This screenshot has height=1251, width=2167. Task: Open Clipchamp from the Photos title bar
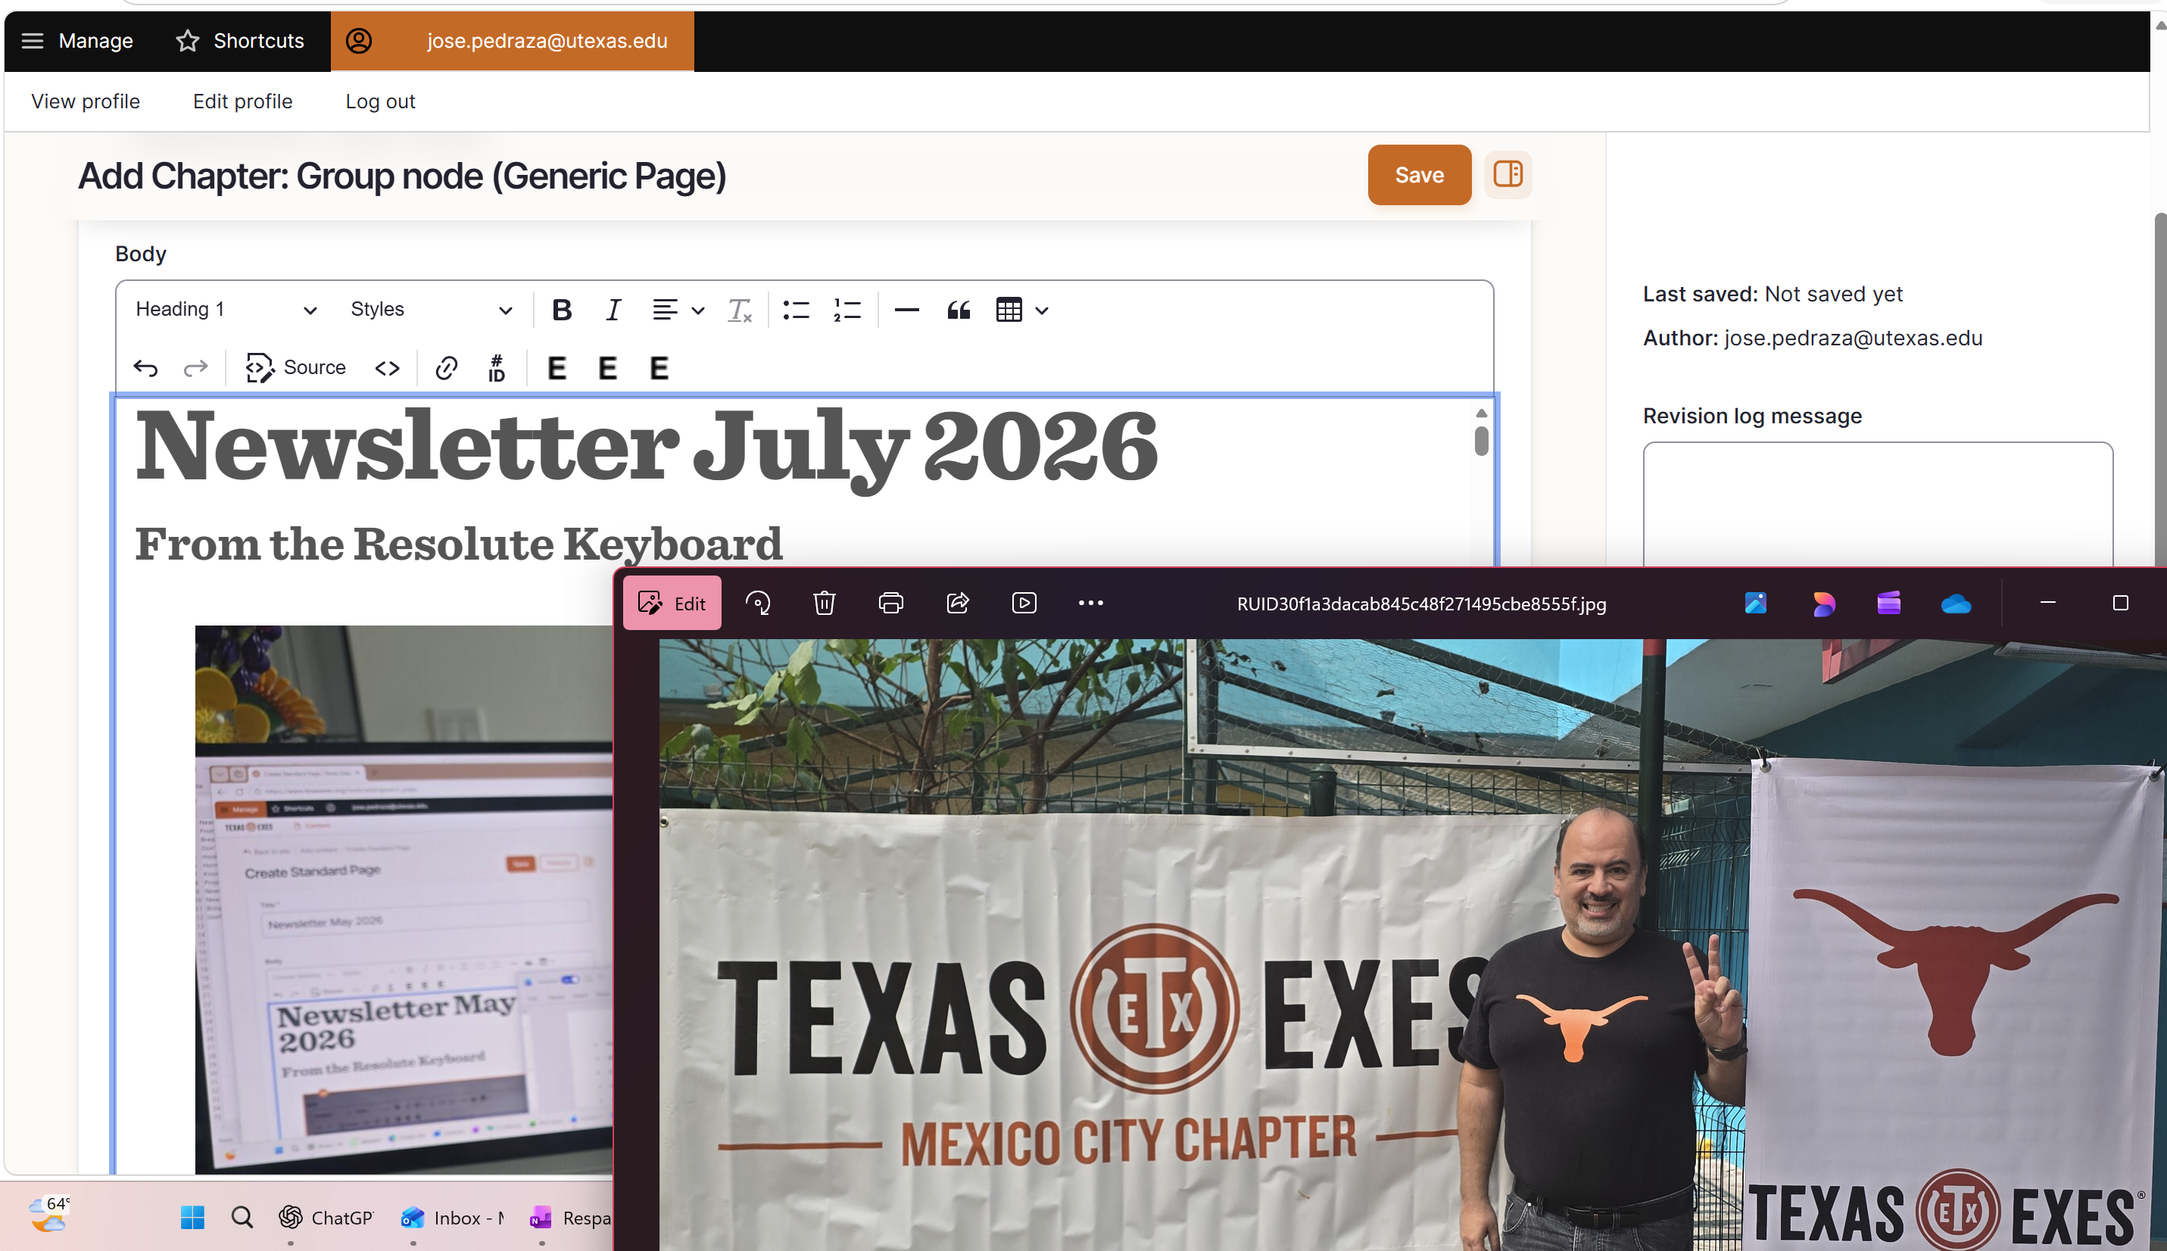coord(1888,603)
